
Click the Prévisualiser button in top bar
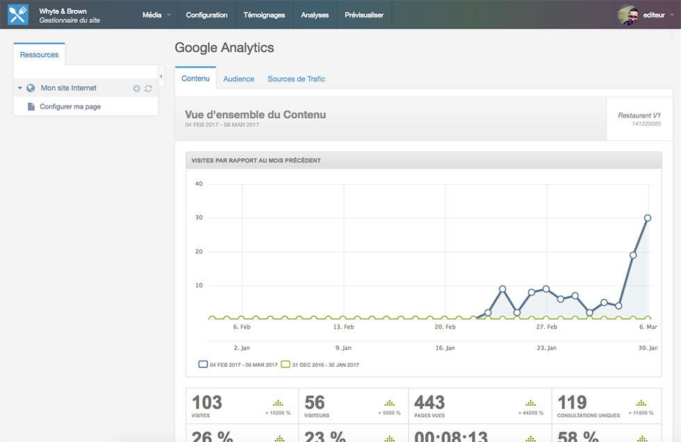click(x=364, y=15)
